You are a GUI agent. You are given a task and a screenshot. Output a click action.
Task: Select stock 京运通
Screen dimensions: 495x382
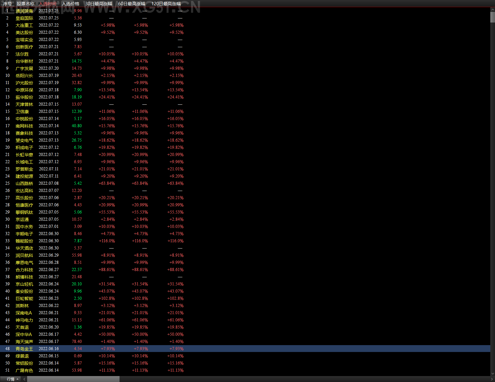[22, 219]
